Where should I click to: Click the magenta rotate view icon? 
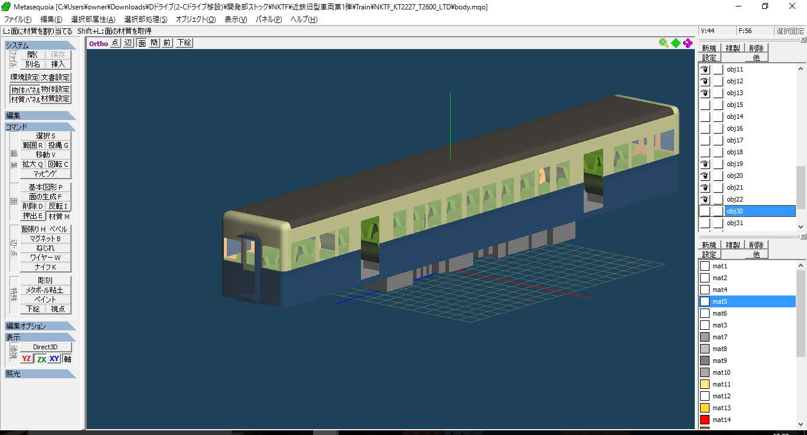(x=688, y=43)
